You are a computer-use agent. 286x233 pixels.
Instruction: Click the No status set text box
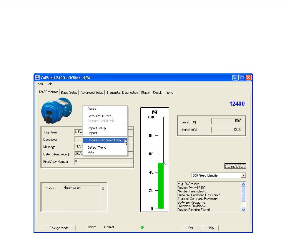[82, 197]
